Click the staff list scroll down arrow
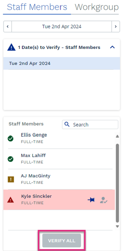 (117, 226)
